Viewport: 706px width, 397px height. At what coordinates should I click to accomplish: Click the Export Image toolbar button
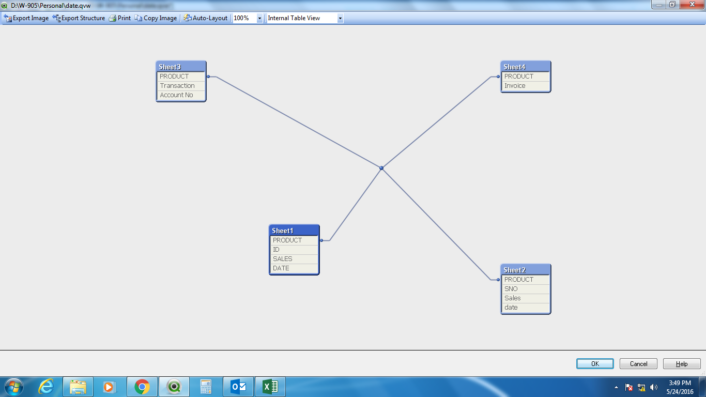coord(26,18)
